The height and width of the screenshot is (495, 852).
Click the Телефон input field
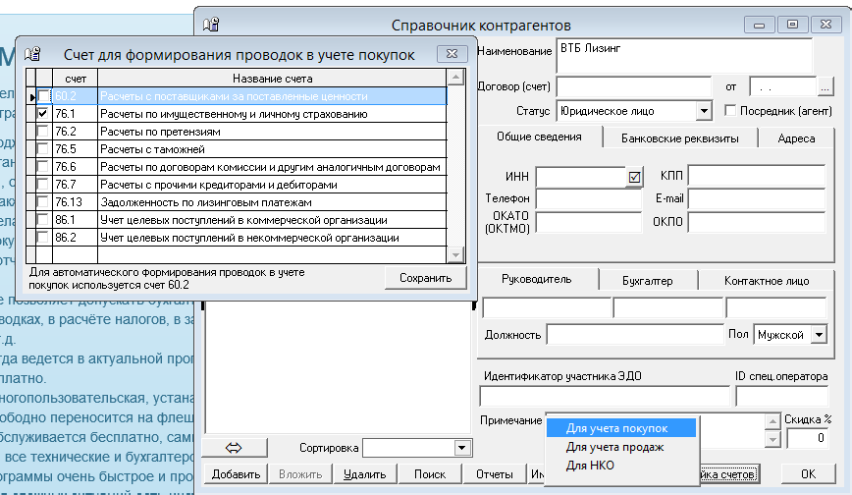point(589,198)
